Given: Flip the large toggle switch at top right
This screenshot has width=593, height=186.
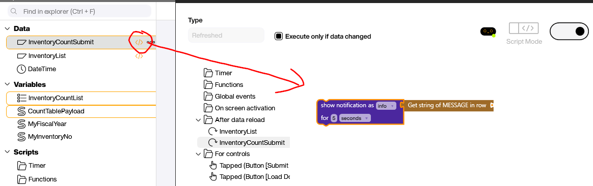Looking at the screenshot, I should (x=569, y=32).
